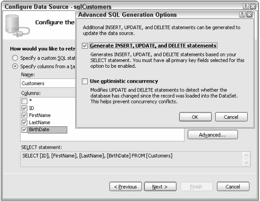Click the help icon in Advanced SQL dialog
Screen dimensions: 260x201
click(x=242, y=15)
